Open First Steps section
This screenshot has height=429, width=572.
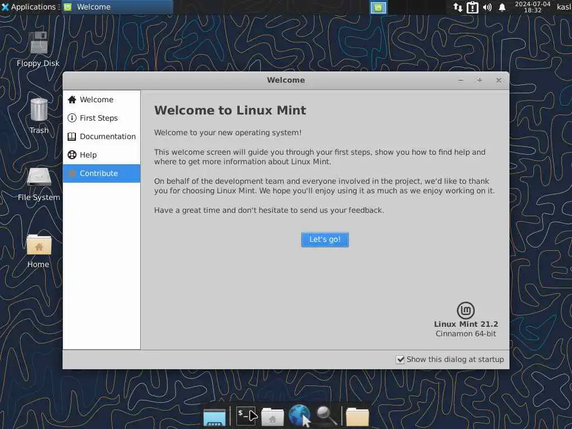pyautogui.click(x=102, y=118)
